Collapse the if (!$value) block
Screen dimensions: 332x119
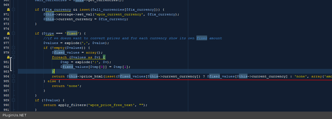[13, 100]
